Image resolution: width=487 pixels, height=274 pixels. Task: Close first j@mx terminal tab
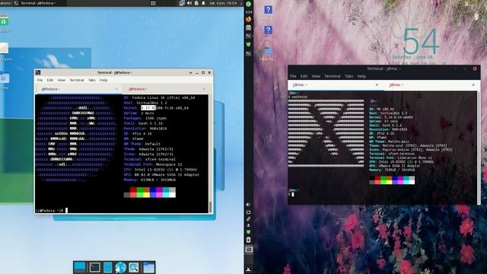pos(377,84)
